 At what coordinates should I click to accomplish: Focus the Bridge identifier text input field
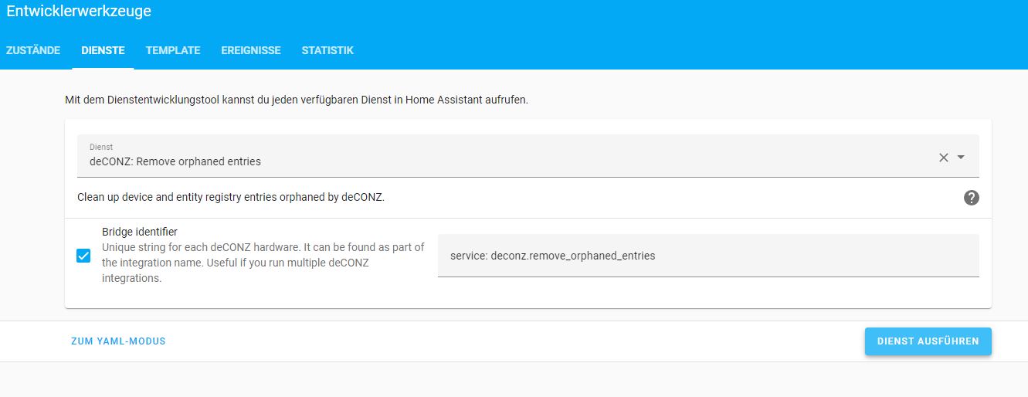point(707,256)
